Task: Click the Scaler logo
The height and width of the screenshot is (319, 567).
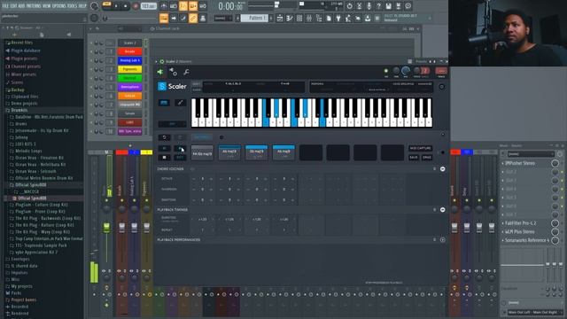Action: coord(172,87)
